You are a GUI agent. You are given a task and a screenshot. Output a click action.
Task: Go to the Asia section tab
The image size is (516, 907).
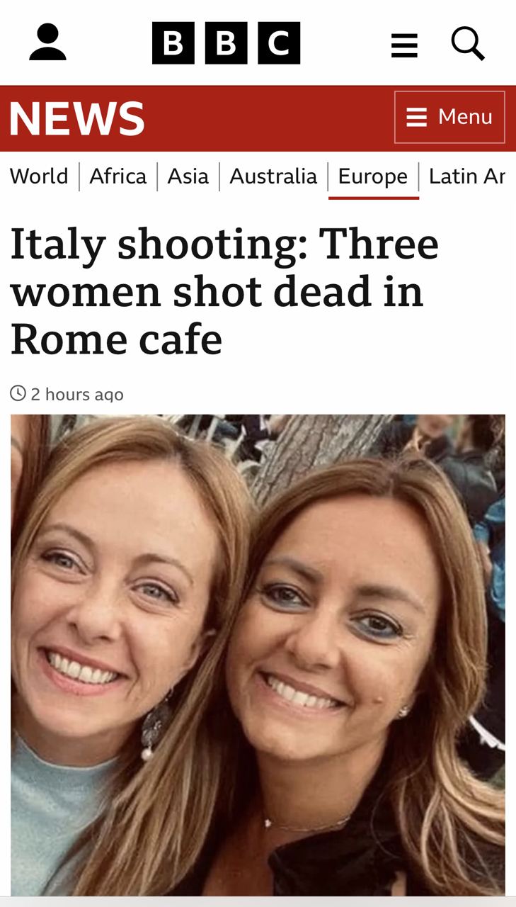click(x=188, y=176)
